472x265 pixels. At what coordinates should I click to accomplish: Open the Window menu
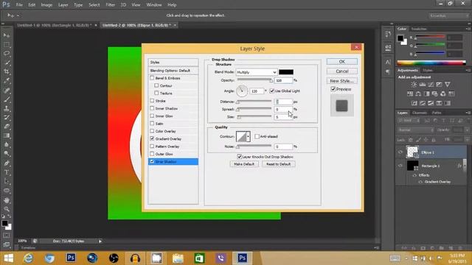154,5
